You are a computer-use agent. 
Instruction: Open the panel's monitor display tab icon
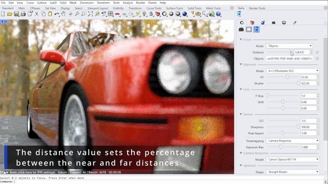(x=284, y=22)
